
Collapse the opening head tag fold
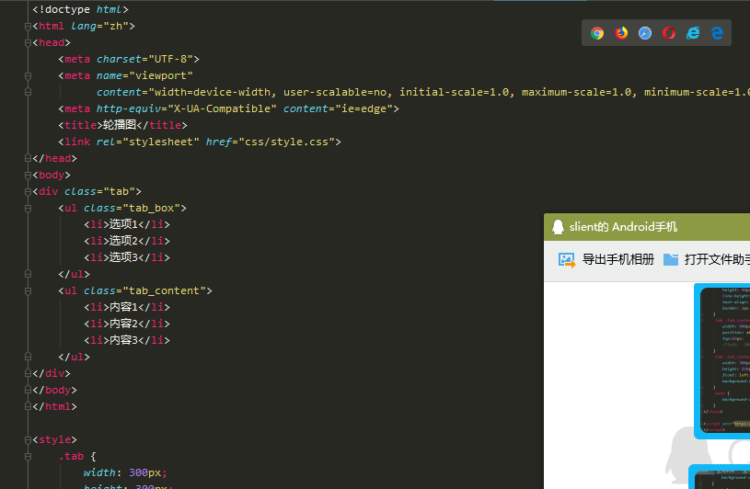[x=28, y=43]
